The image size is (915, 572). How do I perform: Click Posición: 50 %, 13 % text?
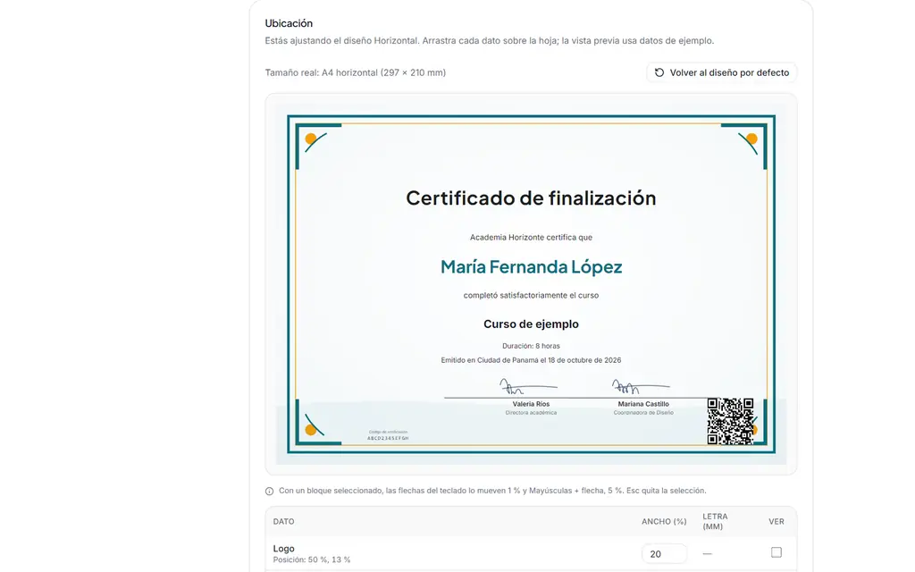click(312, 559)
